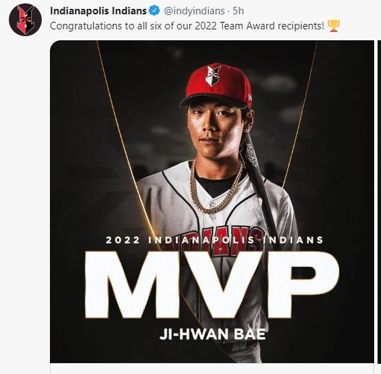Screen dimensions: 381x374
Task: Click the 2022 INDIANAPOLIS INDIANS caption
Action: point(215,240)
